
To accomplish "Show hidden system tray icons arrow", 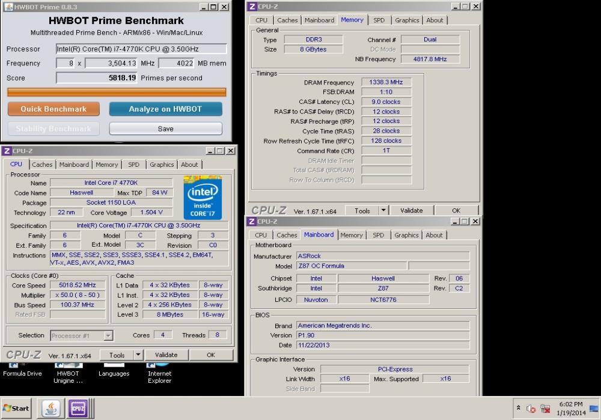I will (x=518, y=408).
